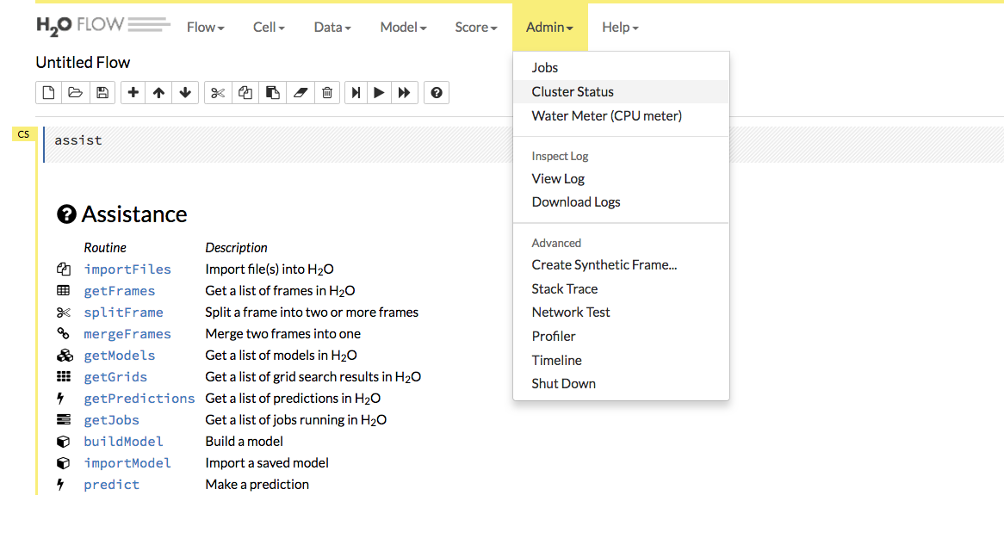The height and width of the screenshot is (545, 1004).
Task: Run the cell using the play icon
Action: coord(380,92)
